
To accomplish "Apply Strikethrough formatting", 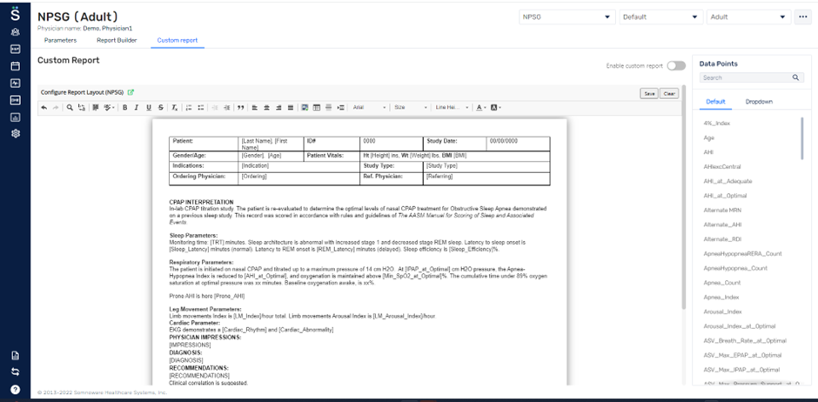I will [x=161, y=107].
